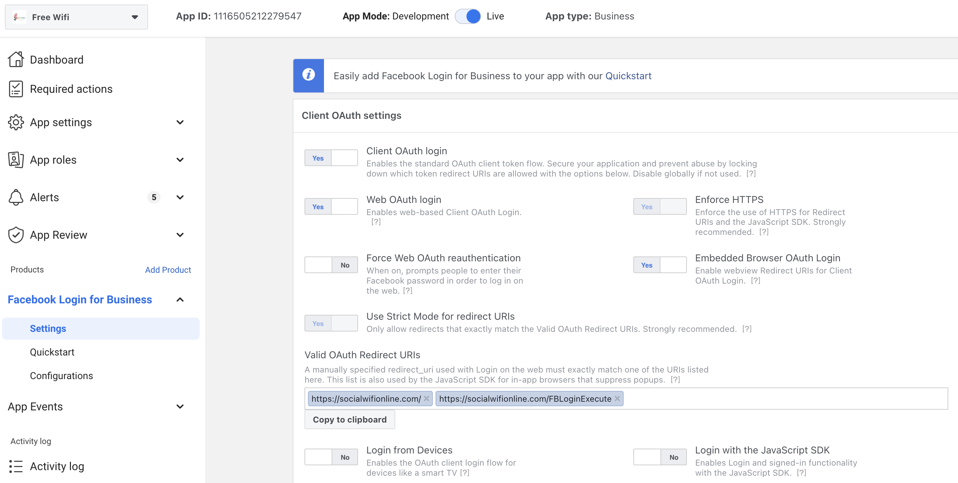
Task: Click the Copy to clipboard button
Action: click(350, 420)
